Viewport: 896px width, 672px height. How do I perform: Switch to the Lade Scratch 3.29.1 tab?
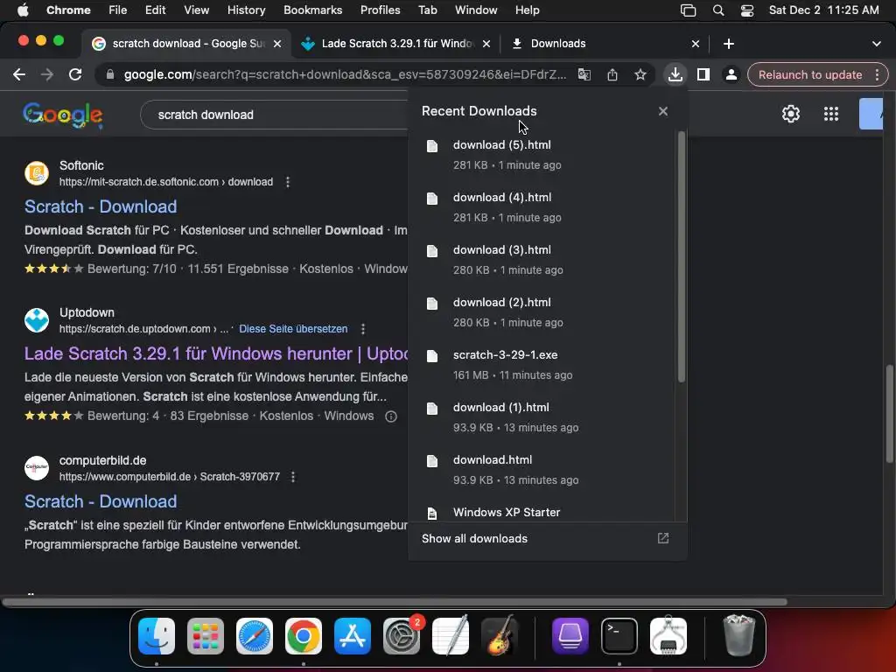coord(395,44)
